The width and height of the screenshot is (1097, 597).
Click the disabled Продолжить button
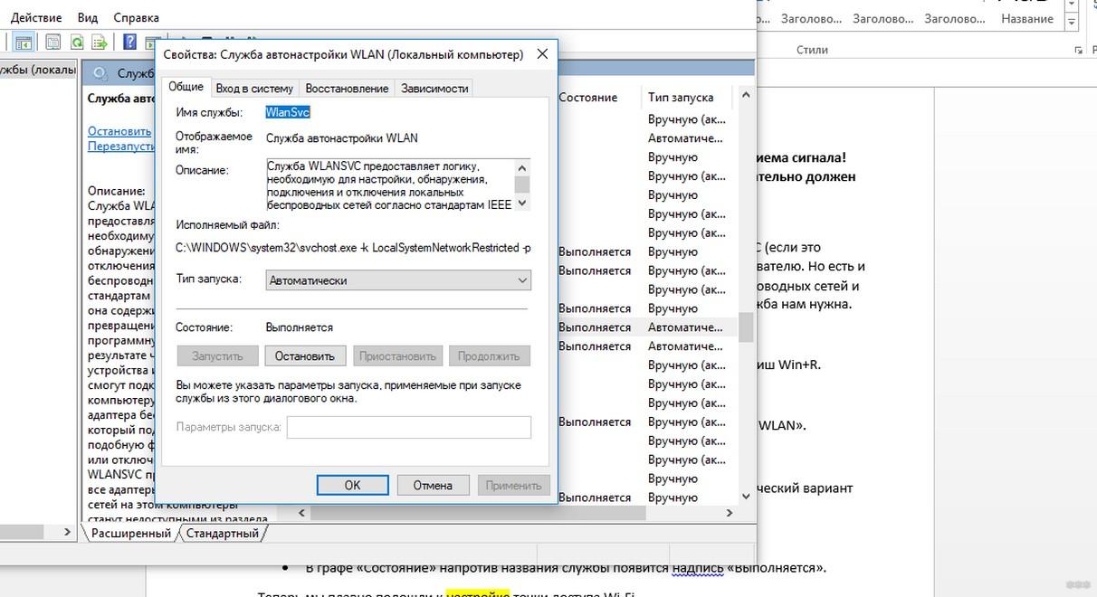pyautogui.click(x=489, y=355)
